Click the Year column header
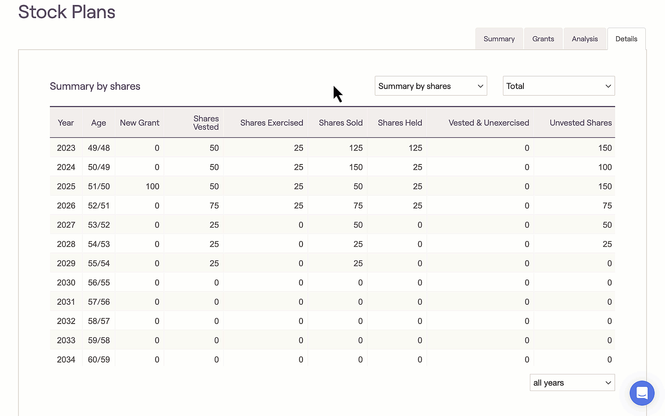 point(66,123)
